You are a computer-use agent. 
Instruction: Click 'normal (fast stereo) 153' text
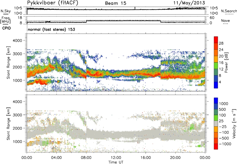click(51, 29)
